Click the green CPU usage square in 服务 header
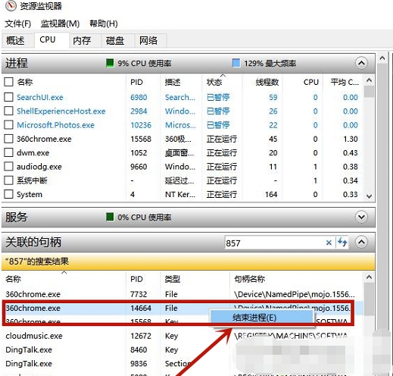The height and width of the screenshot is (376, 393). coord(110,217)
